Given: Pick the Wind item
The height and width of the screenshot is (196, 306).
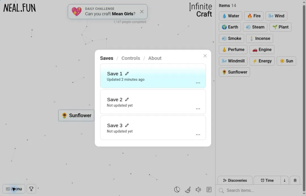Looking at the screenshot, I should pyautogui.click(x=276, y=16).
